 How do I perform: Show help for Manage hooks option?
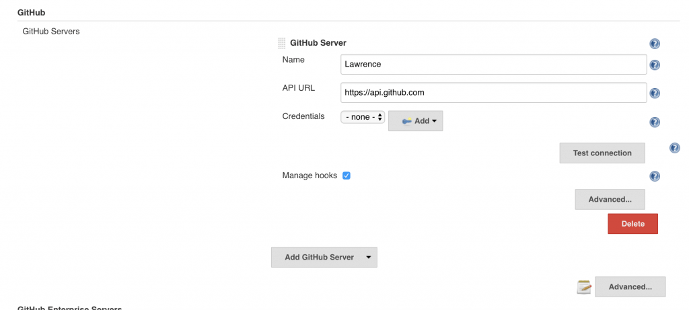click(x=654, y=176)
